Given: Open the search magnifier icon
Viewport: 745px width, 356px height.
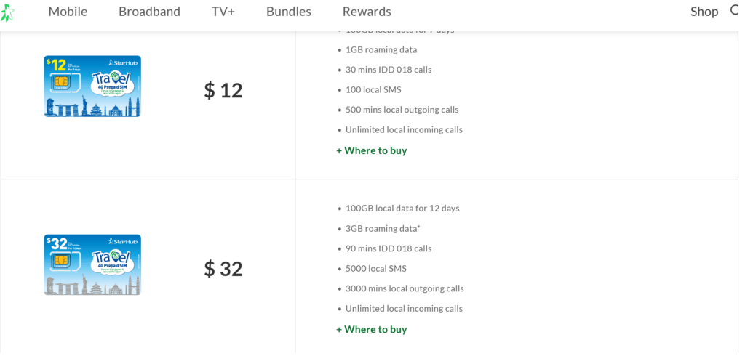Looking at the screenshot, I should click(735, 11).
